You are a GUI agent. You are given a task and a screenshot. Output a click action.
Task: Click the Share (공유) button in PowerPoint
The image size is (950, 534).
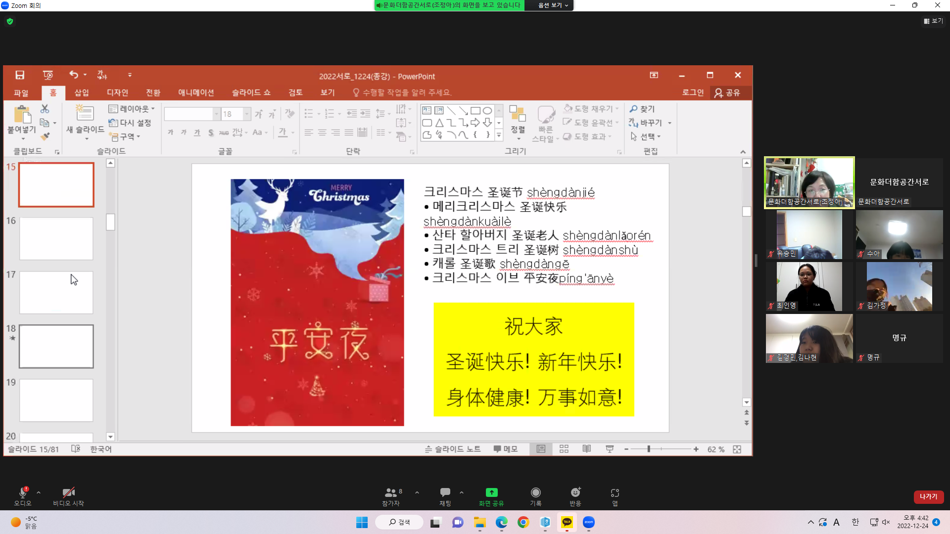pos(727,92)
